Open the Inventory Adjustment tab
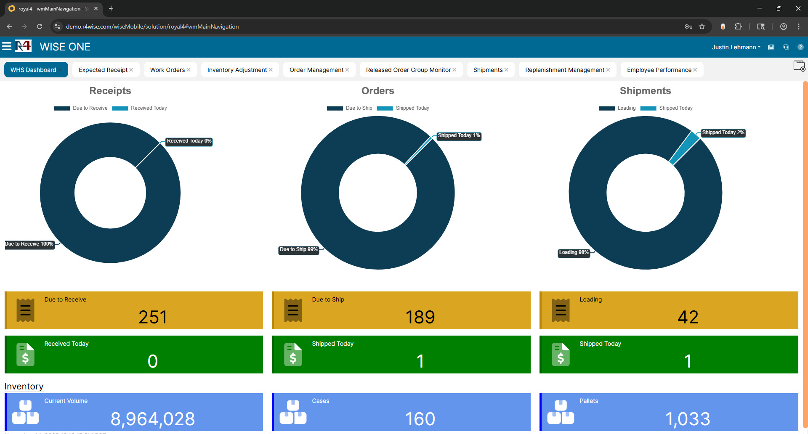Image resolution: width=808 pixels, height=434 pixels. point(237,70)
